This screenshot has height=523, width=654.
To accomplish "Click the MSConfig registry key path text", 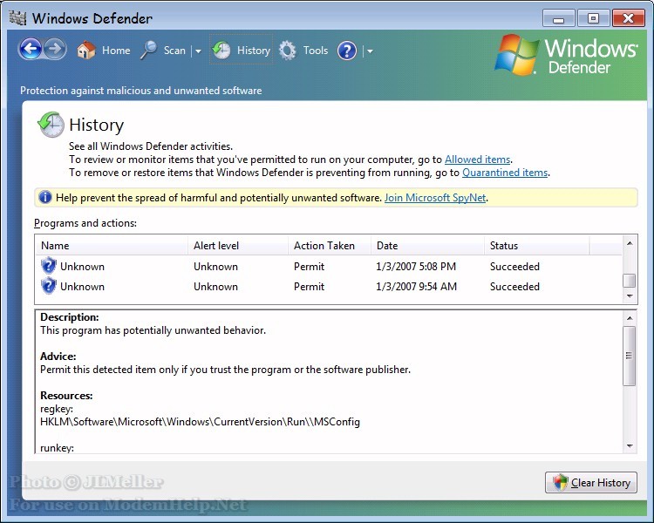I will coord(200,422).
